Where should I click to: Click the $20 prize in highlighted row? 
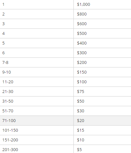[81, 121]
